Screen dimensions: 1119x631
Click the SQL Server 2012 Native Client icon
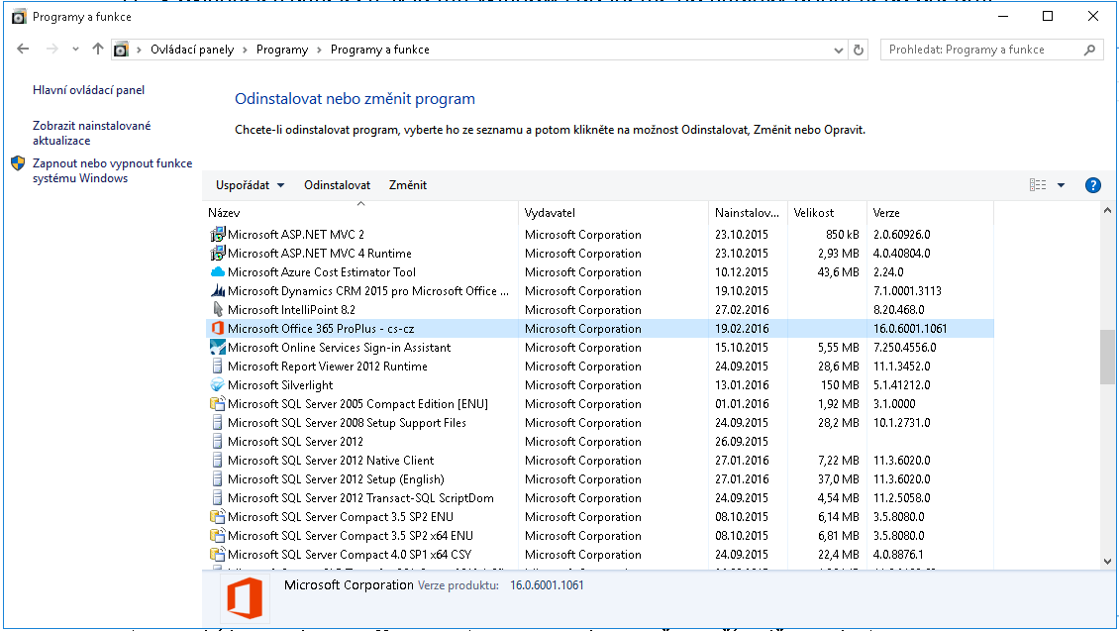click(218, 461)
